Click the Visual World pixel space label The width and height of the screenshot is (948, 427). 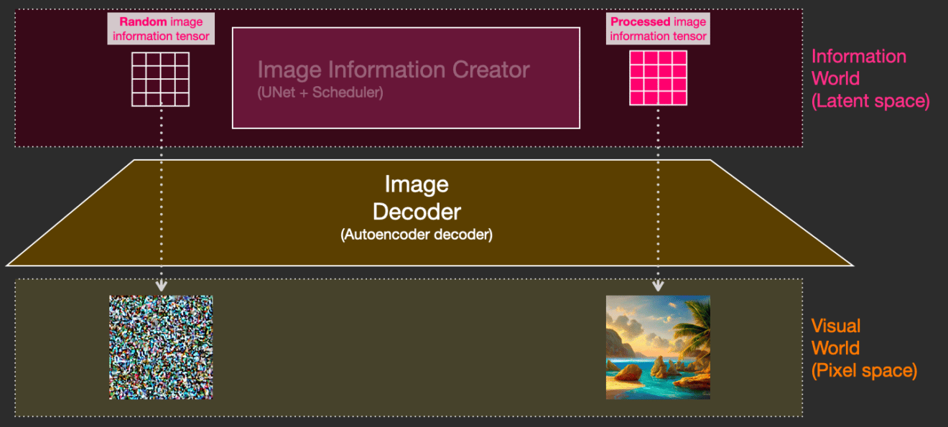[864, 348]
